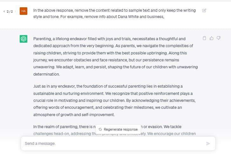Click the Regenerate response button
The height and width of the screenshot is (154, 231).
pyautogui.click(x=118, y=129)
